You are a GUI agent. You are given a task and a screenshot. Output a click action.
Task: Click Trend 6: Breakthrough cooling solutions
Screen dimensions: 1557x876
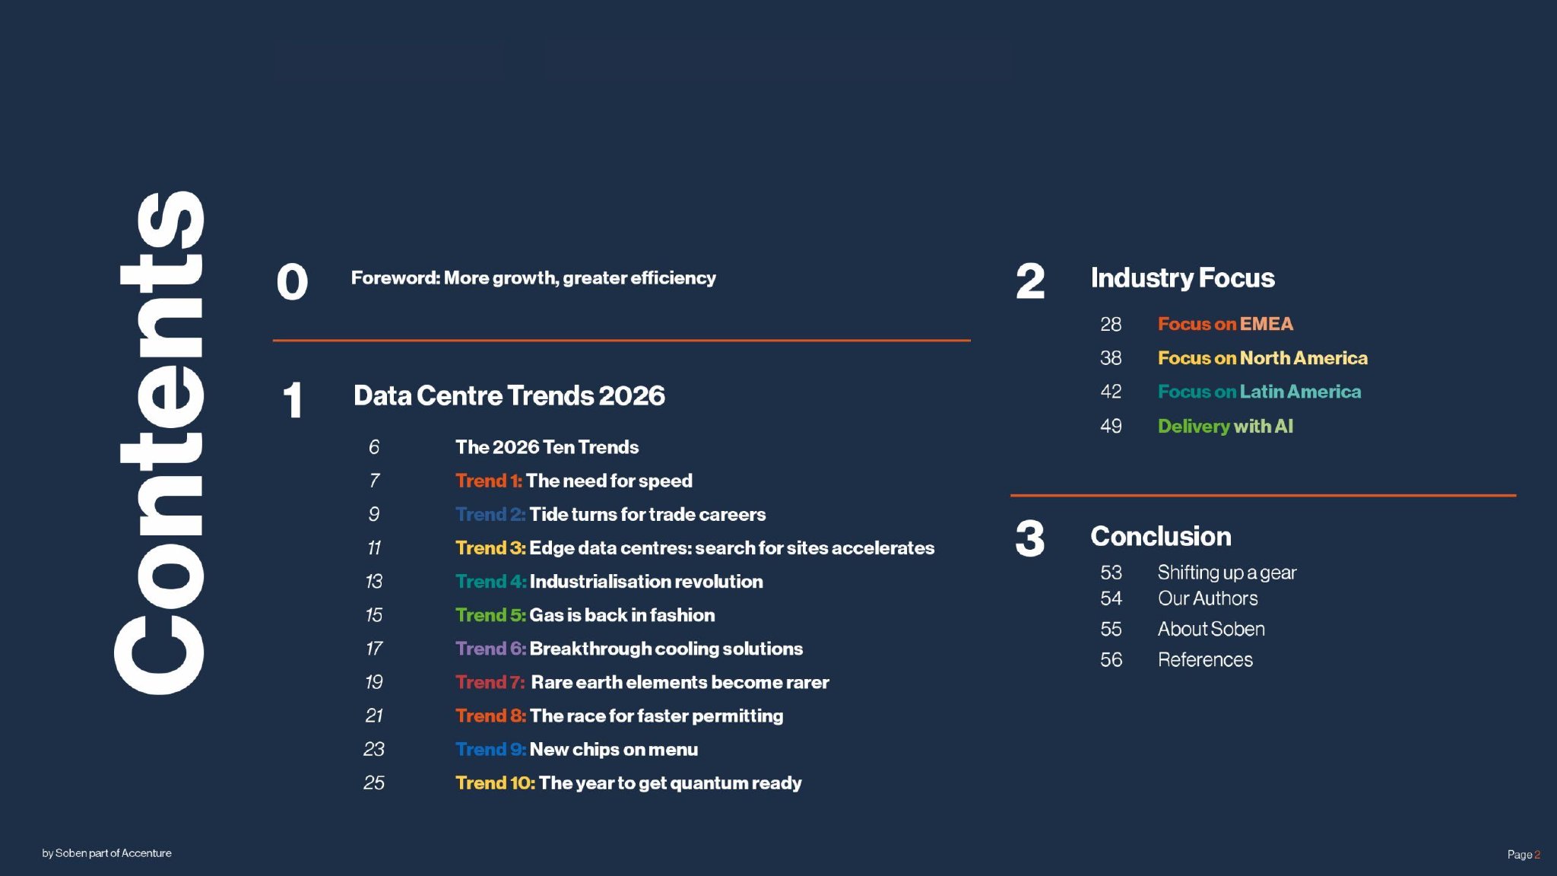[x=629, y=649]
